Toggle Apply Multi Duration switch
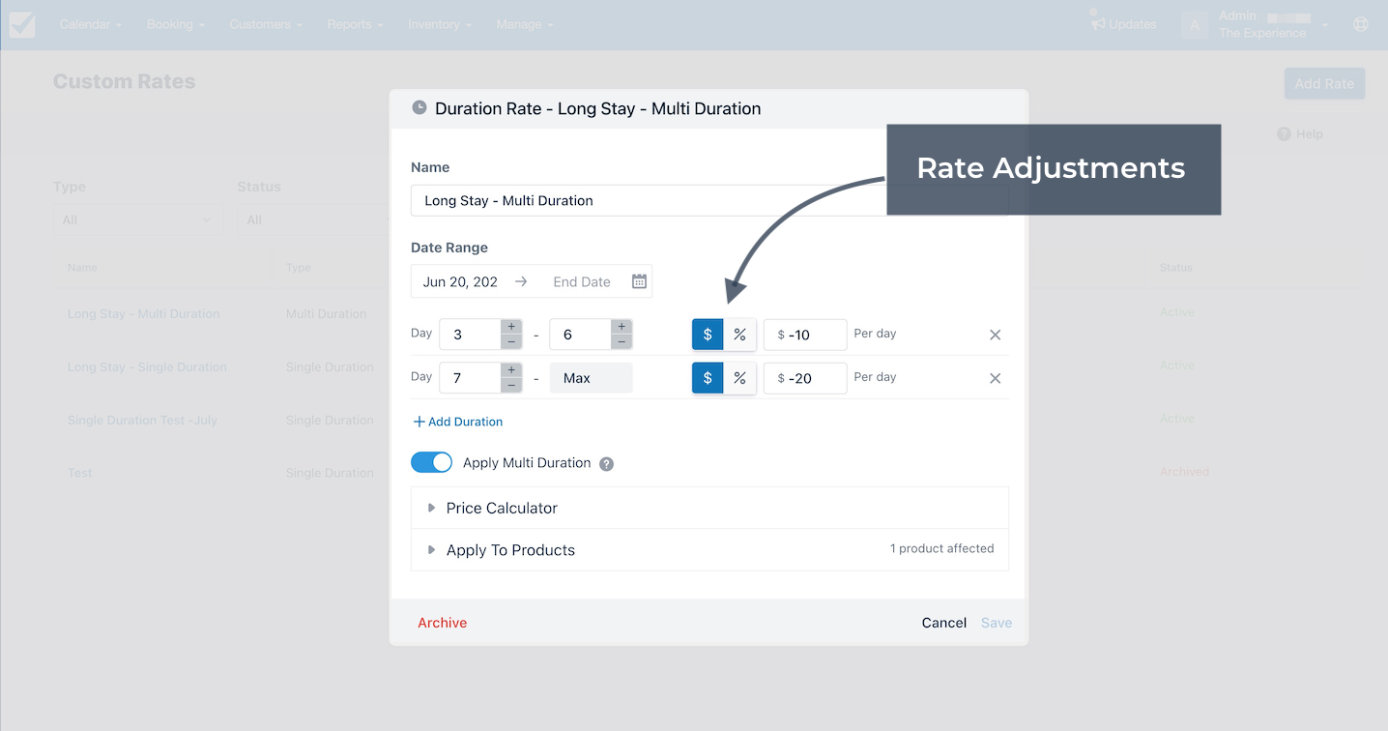This screenshot has width=1388, height=731. click(x=431, y=462)
